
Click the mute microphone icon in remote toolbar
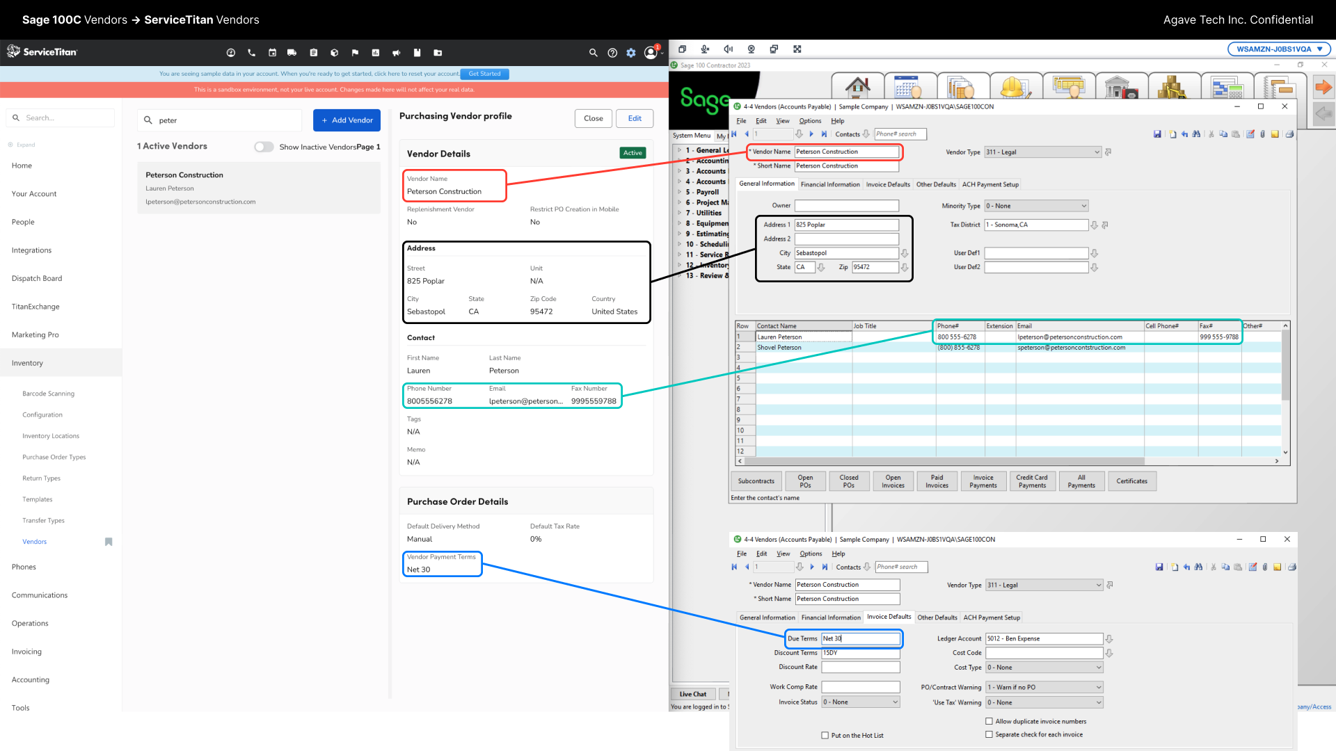[705, 49]
